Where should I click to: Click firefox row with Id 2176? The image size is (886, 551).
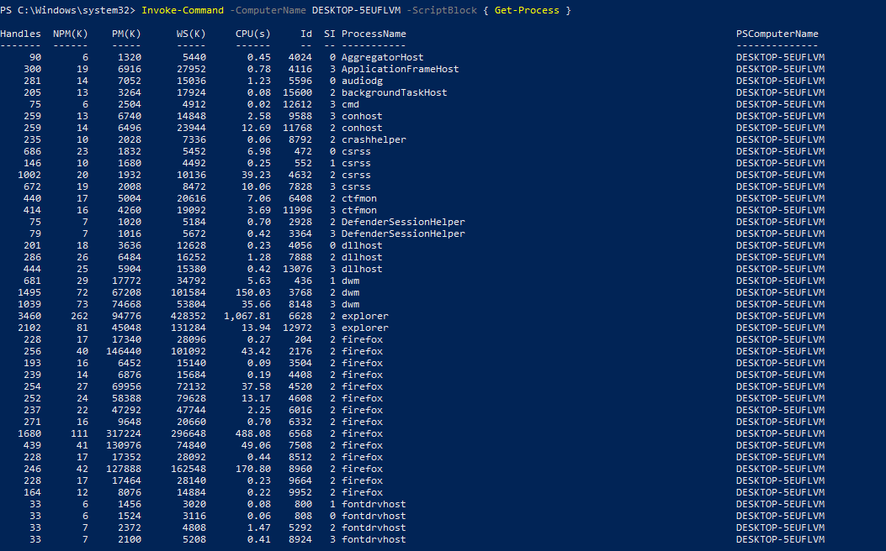[412, 351]
